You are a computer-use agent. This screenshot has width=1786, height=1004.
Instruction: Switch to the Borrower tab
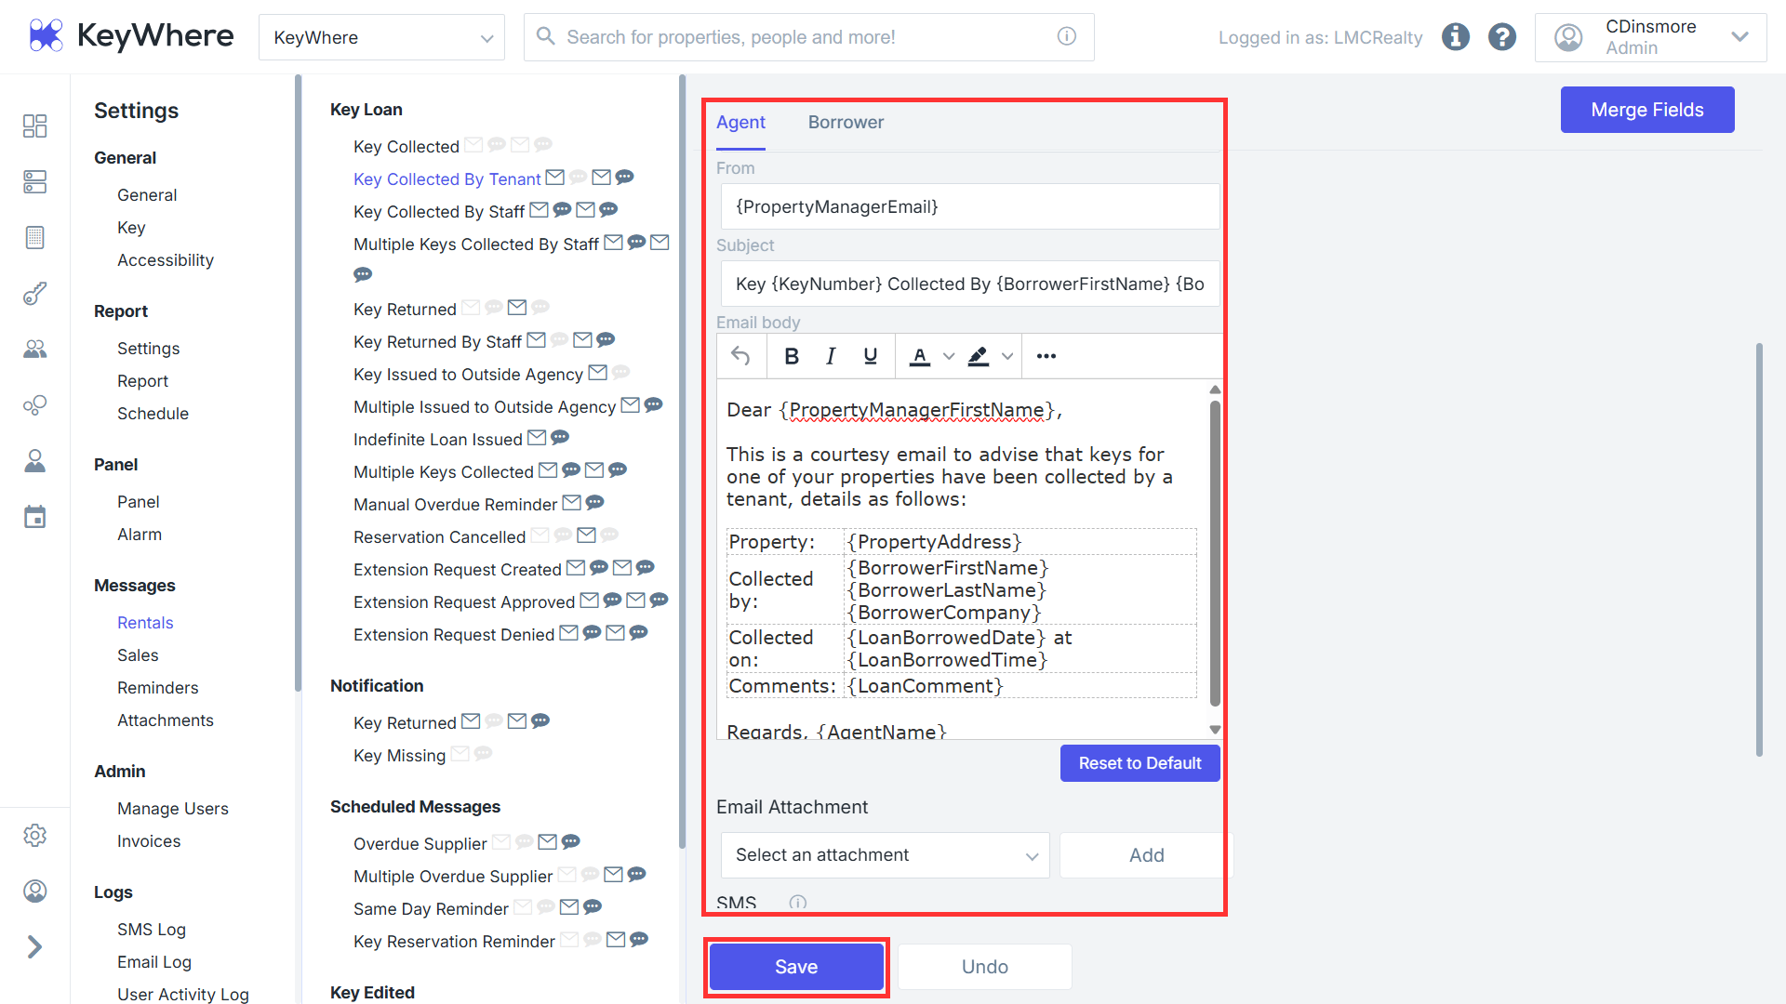click(846, 123)
